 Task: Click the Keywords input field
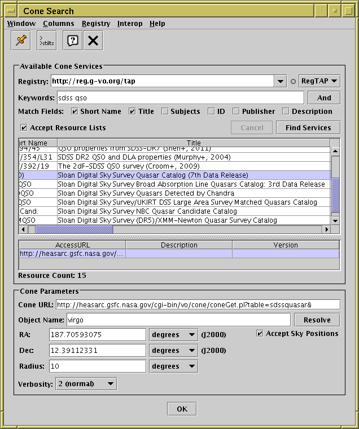pyautogui.click(x=180, y=98)
